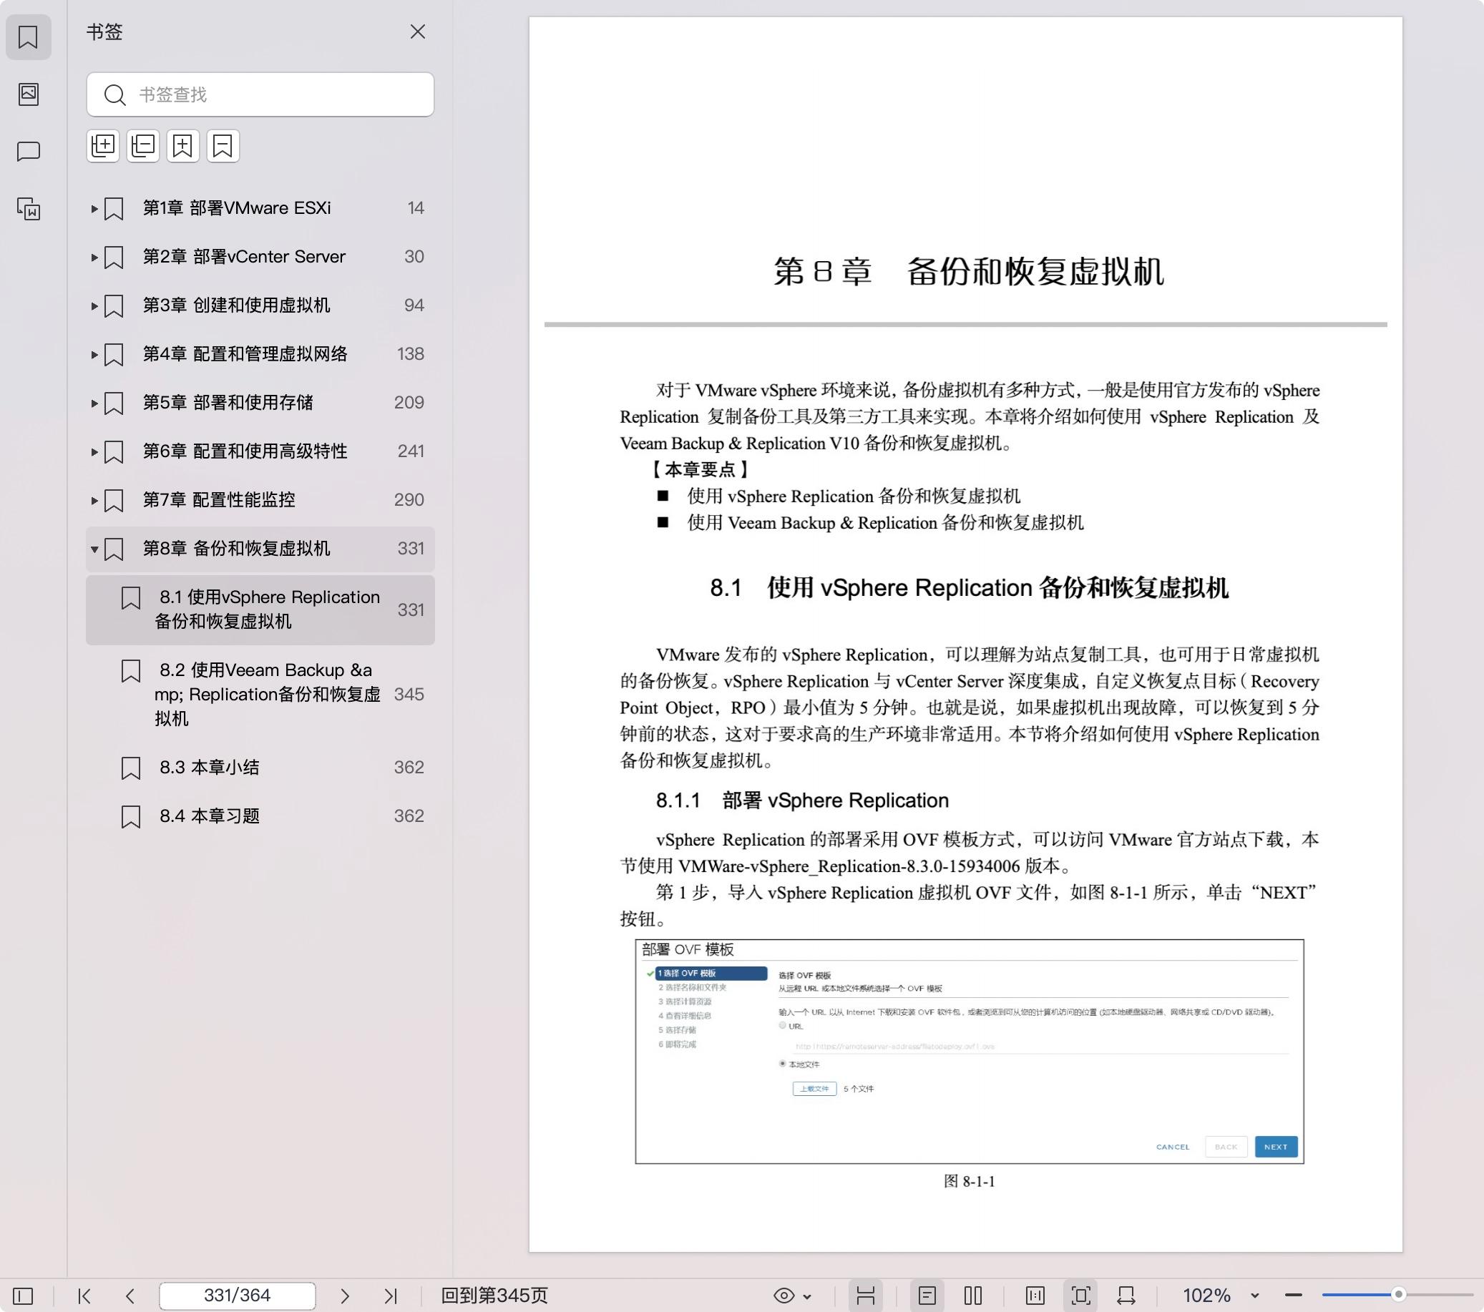Image resolution: width=1484 pixels, height=1312 pixels.
Task: Open the document conversion panel icon
Action: pyautogui.click(x=29, y=209)
